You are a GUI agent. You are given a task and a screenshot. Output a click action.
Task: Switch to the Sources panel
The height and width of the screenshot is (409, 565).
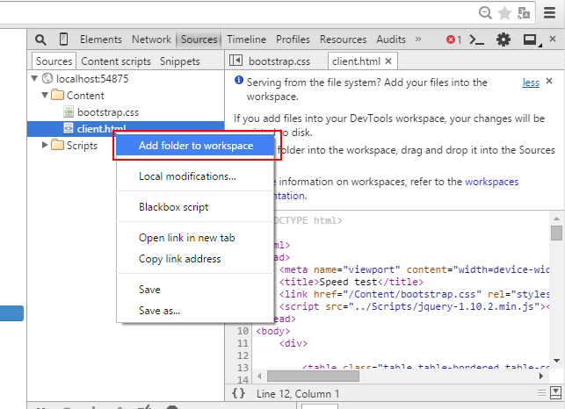pos(199,39)
